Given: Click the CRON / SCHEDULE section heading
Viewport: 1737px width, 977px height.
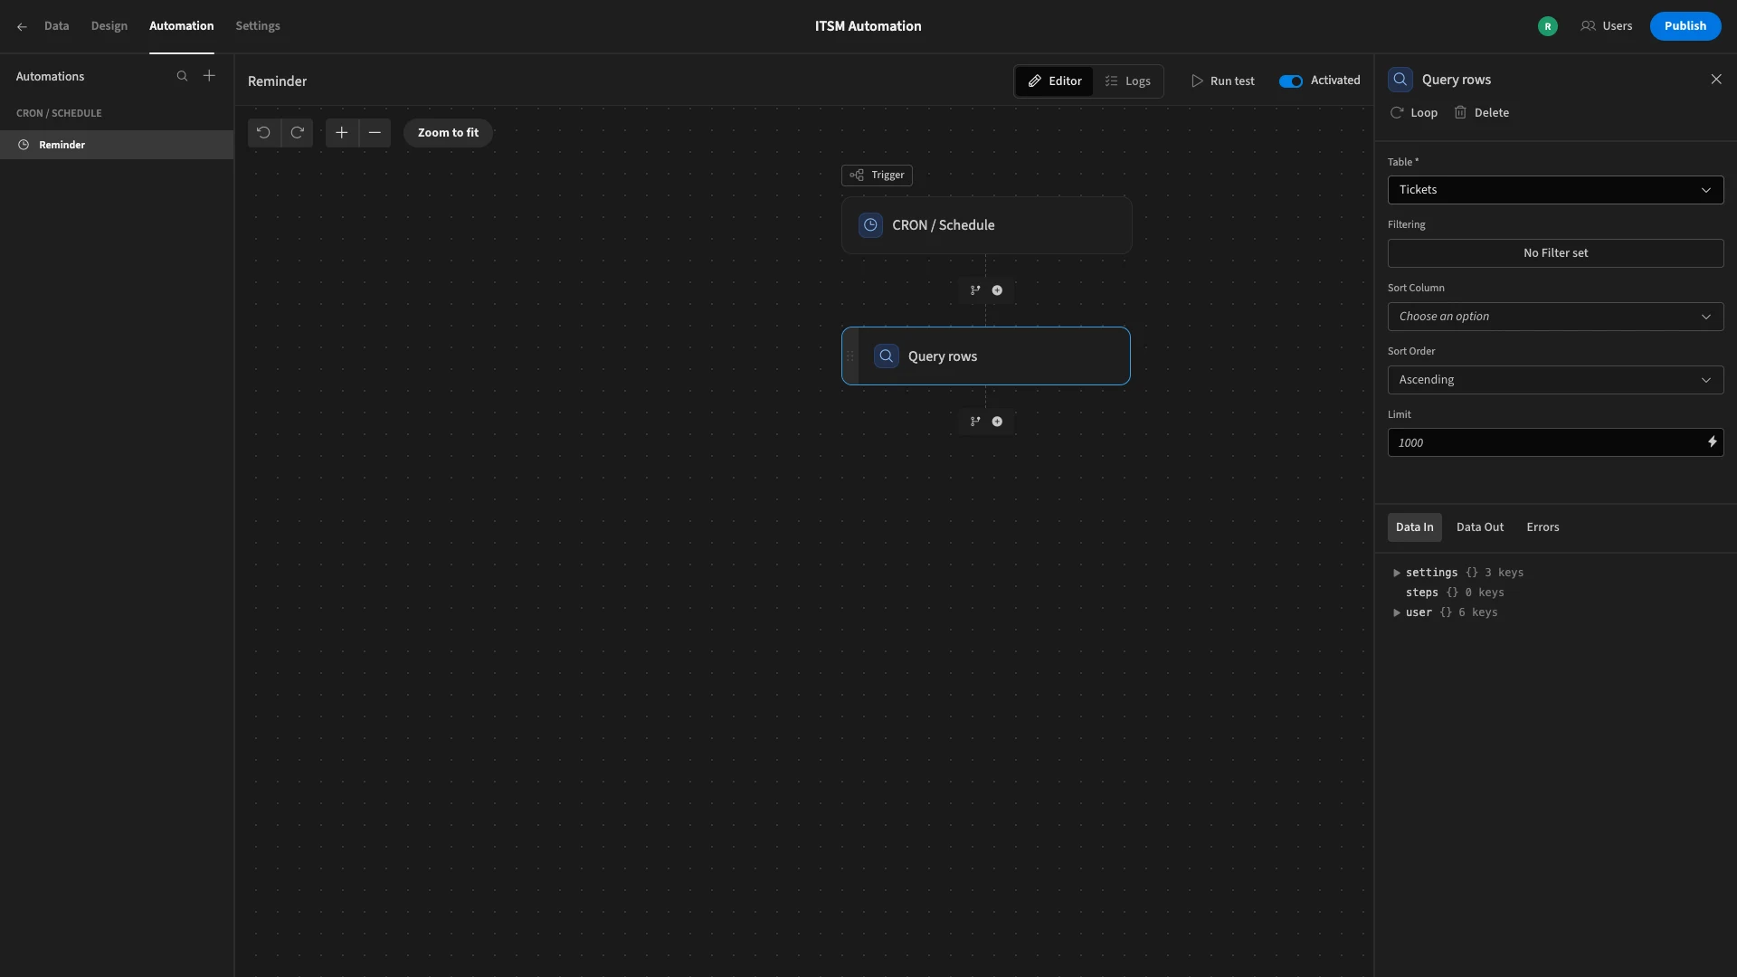Looking at the screenshot, I should point(59,113).
